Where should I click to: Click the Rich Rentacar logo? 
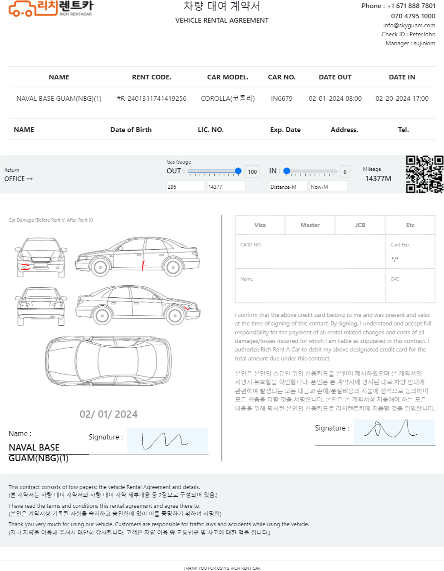[x=50, y=9]
